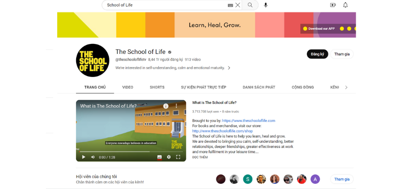The image size is (402, 189).
Task: Click the What is The School of Life? title
Action: click(214, 103)
